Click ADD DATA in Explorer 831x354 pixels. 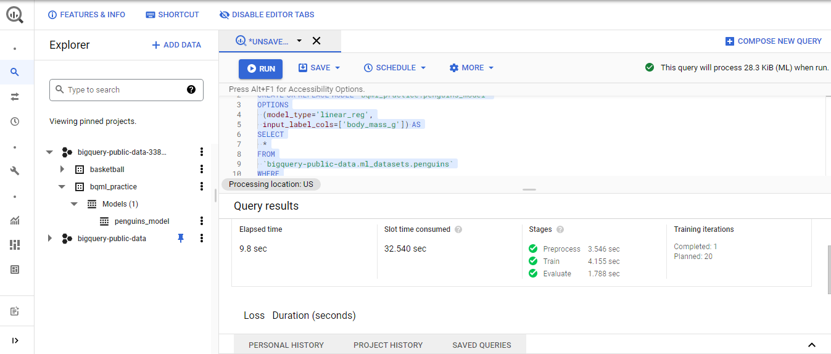tap(176, 45)
